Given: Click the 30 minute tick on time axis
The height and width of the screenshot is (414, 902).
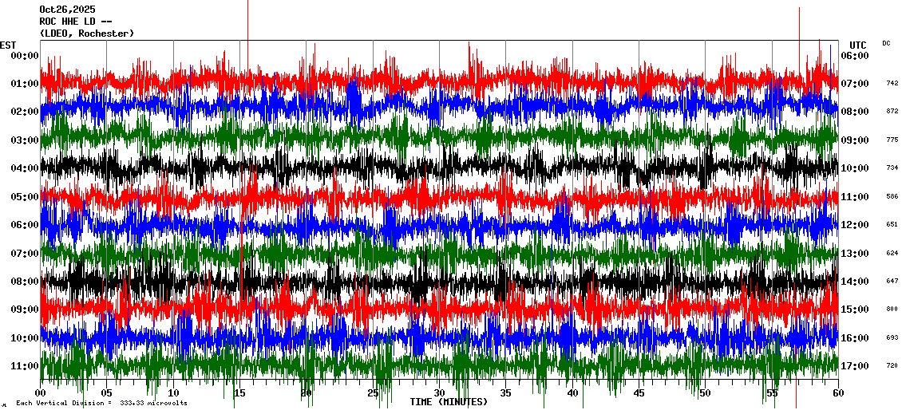Looking at the screenshot, I should click(x=439, y=393).
